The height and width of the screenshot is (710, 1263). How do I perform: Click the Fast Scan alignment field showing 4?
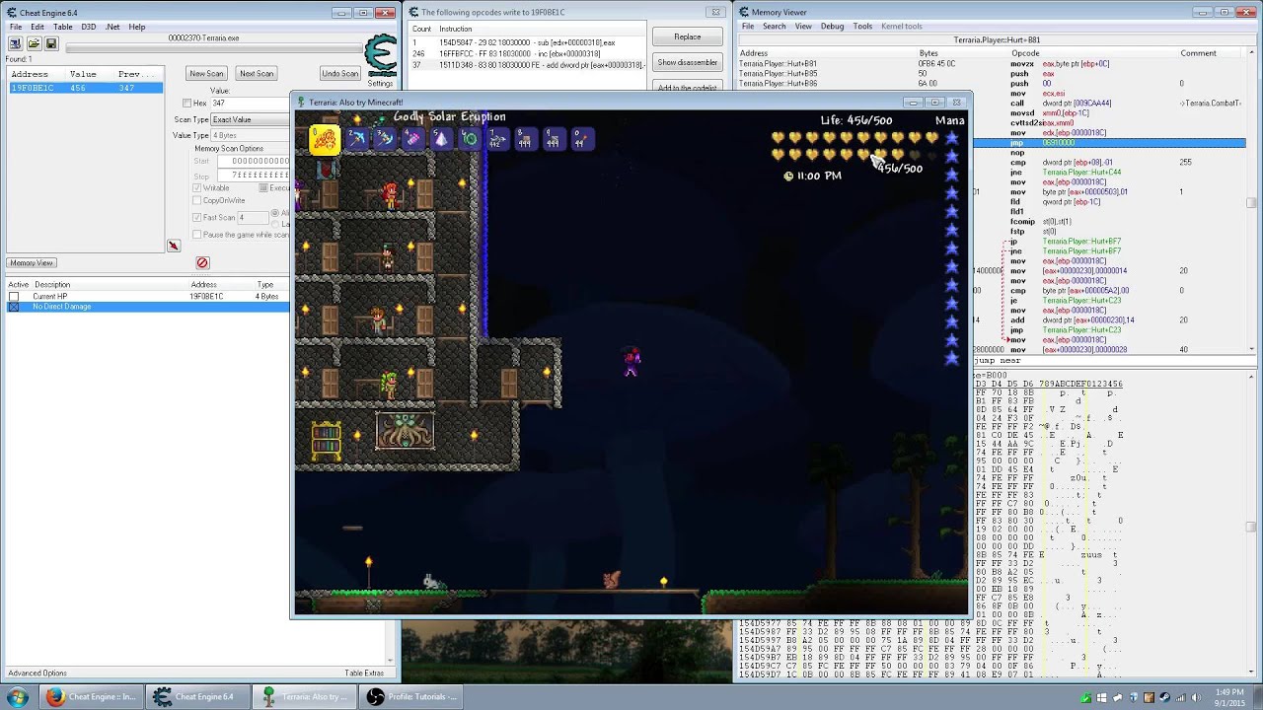pyautogui.click(x=254, y=218)
